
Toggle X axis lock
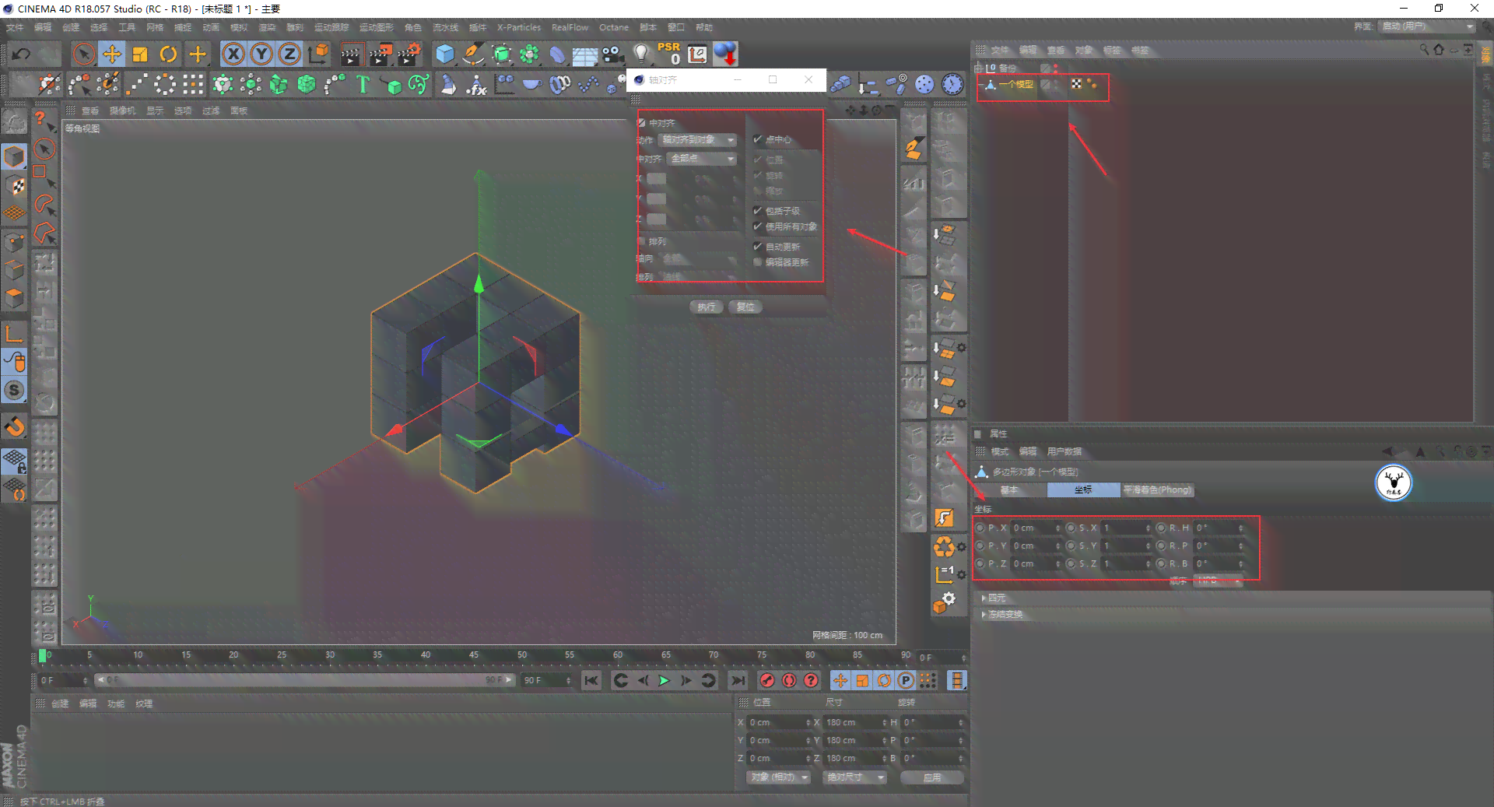pos(233,54)
